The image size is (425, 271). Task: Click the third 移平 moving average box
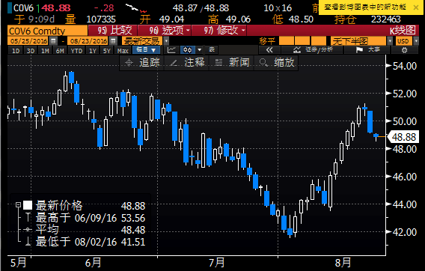point(319,41)
